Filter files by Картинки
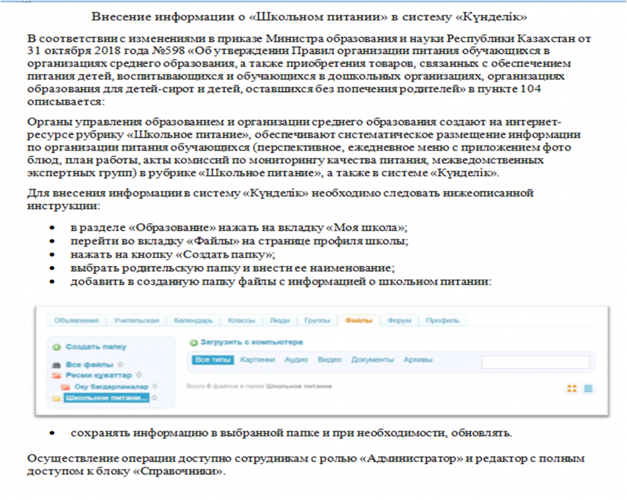The image size is (627, 500). 257,360
